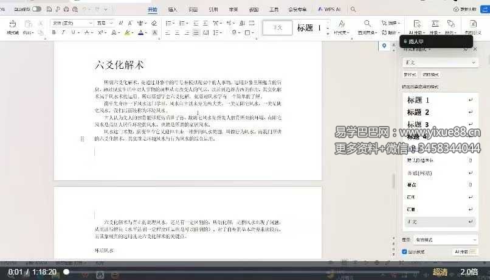
Task: Click the character shading icon
Action: click(154, 32)
